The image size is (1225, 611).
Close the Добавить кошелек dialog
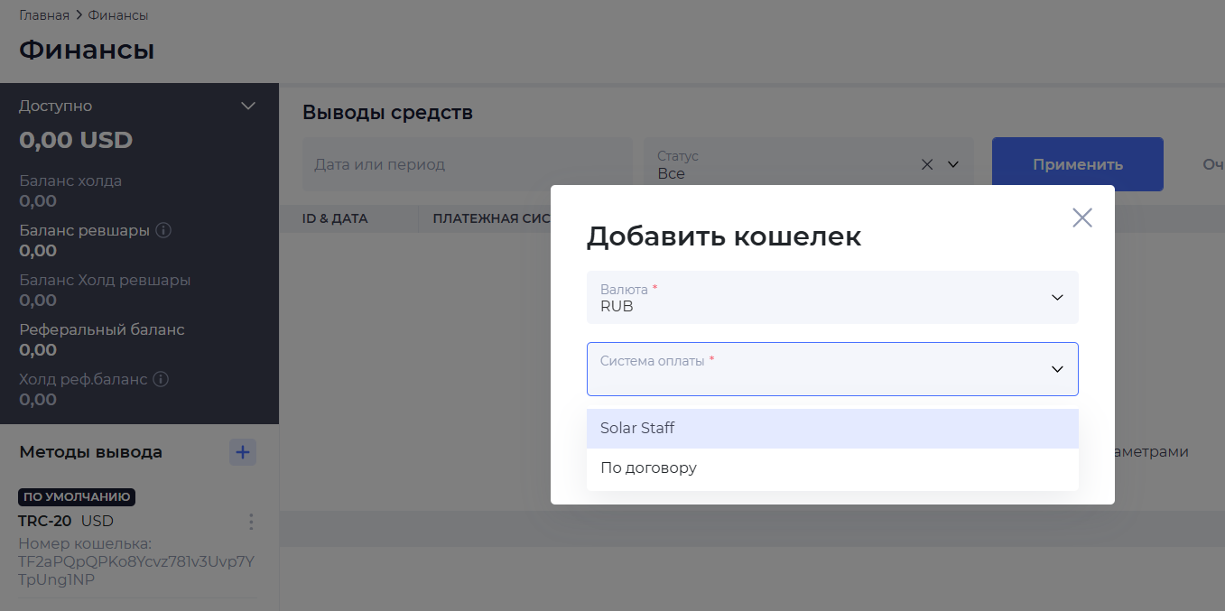click(1081, 218)
